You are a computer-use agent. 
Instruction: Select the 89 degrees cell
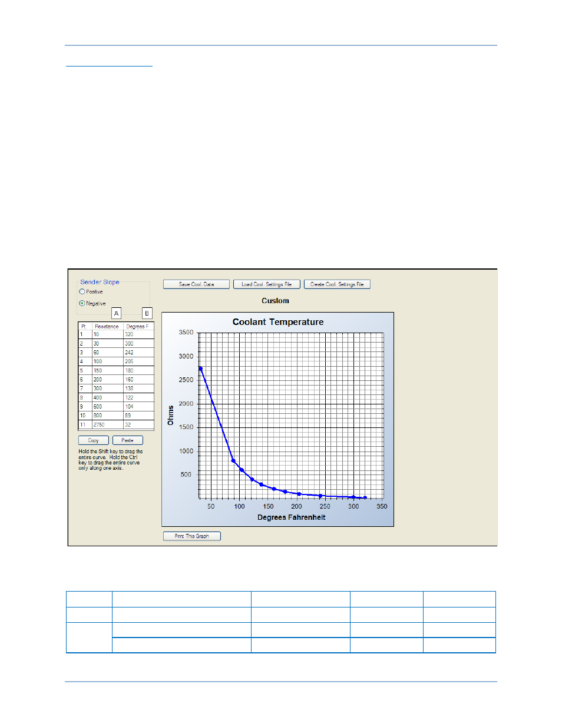[x=138, y=416]
